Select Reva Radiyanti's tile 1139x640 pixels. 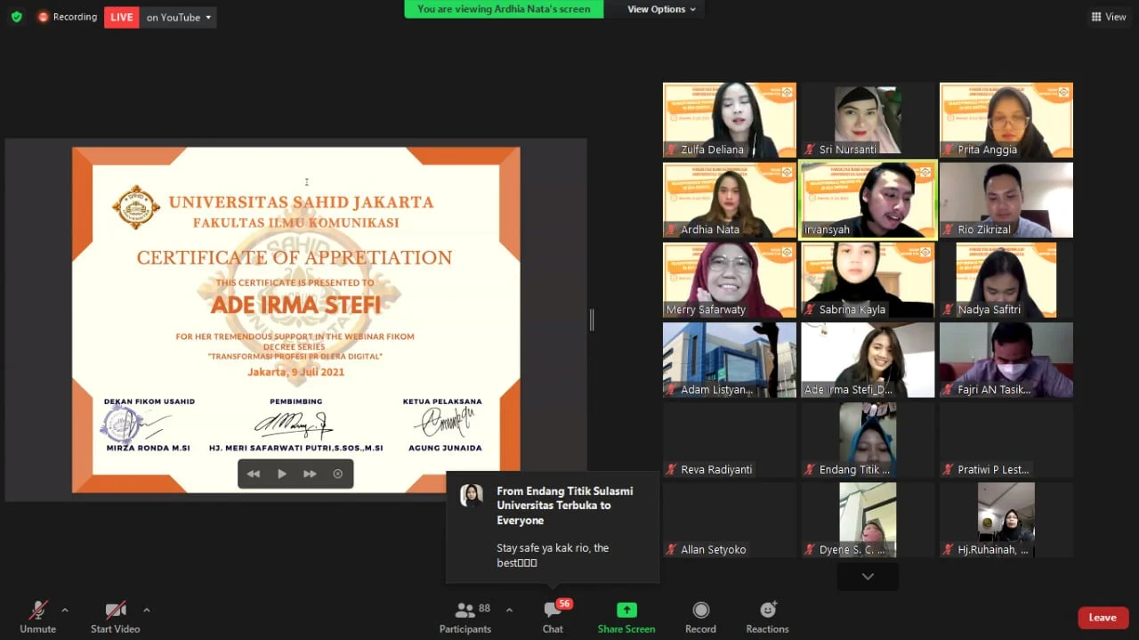tap(730, 440)
